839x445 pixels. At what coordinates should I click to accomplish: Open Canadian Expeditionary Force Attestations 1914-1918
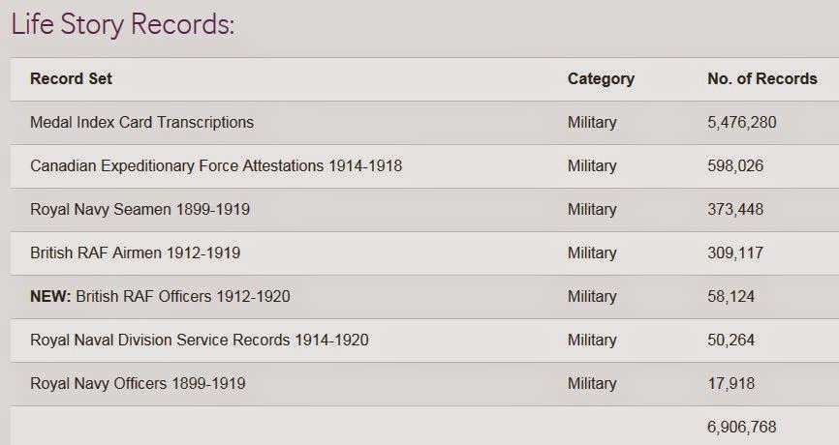pyautogui.click(x=215, y=166)
